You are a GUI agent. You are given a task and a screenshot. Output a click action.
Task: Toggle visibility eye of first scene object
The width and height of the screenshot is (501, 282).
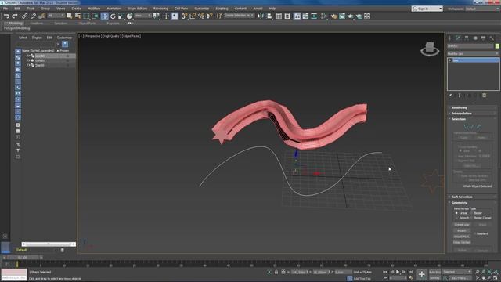pos(28,56)
